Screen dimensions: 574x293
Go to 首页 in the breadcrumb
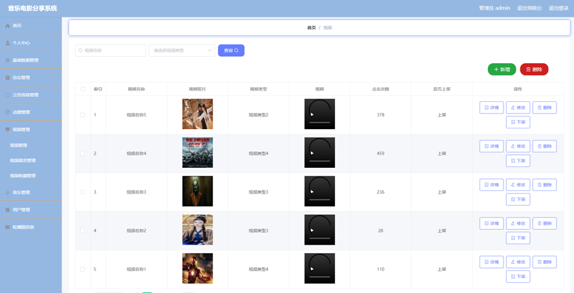312,28
